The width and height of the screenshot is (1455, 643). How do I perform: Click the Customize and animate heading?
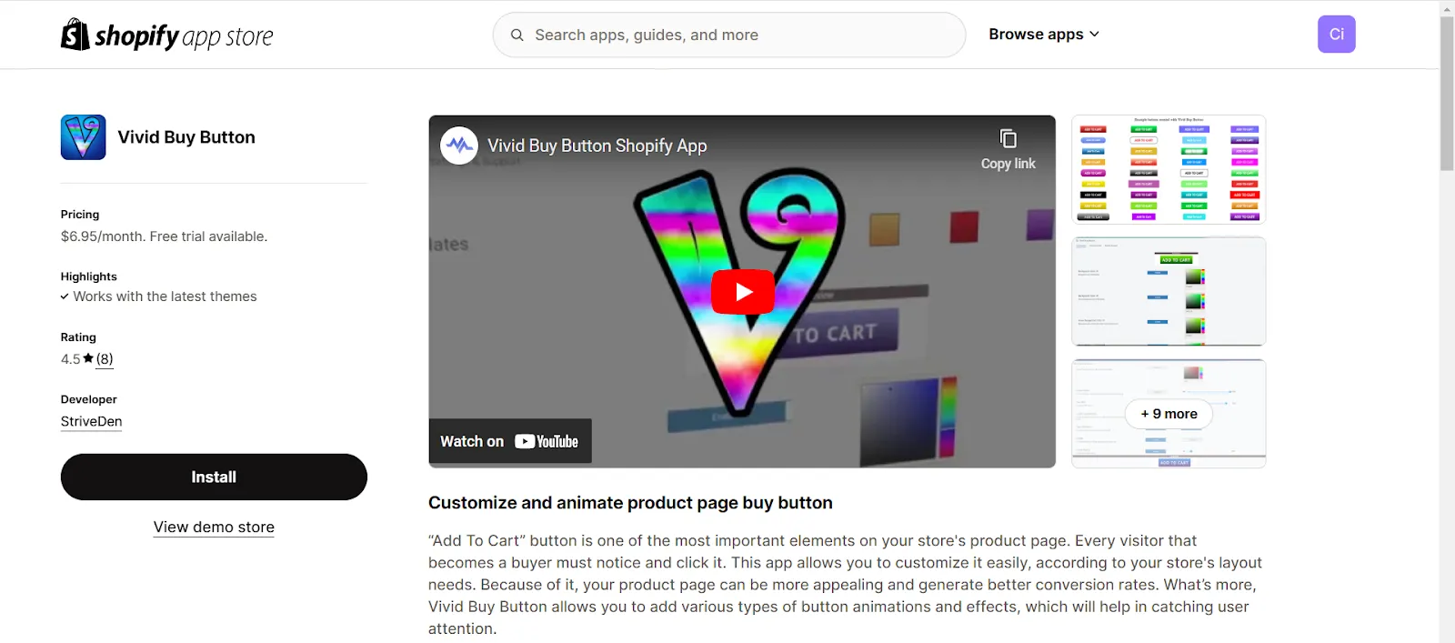(x=630, y=503)
